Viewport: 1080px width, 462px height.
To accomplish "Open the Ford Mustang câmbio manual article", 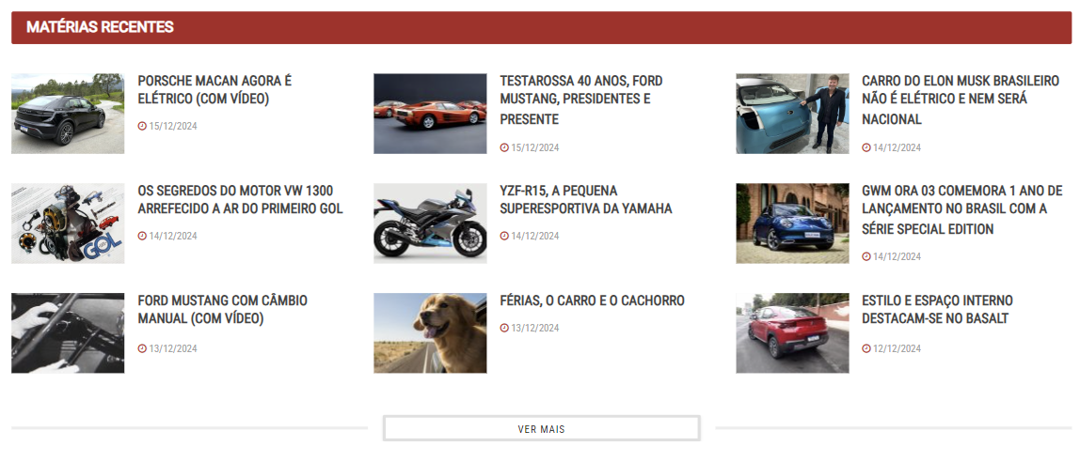I will click(x=222, y=310).
